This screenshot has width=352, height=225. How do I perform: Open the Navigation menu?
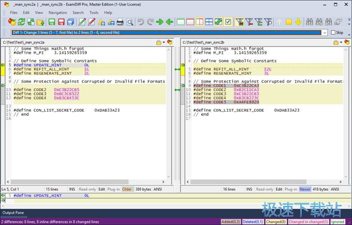pos(57,12)
